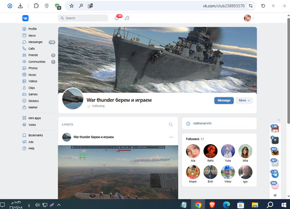Click the Music sidebar icon
Image resolution: width=290 pixels, height=209 pixels.
click(24, 75)
